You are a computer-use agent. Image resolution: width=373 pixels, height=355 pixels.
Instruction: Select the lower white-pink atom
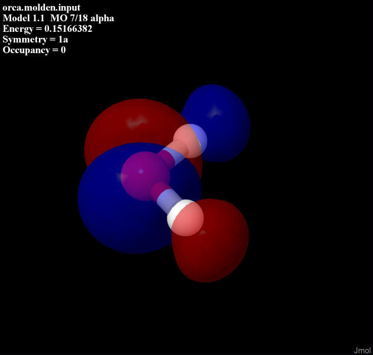pos(185,218)
